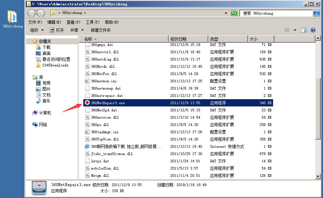The width and height of the screenshot is (323, 198).
Task: Select 桌面 in the favorites sidebar
Action: 46,53
